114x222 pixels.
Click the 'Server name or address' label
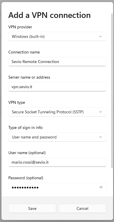29,77
